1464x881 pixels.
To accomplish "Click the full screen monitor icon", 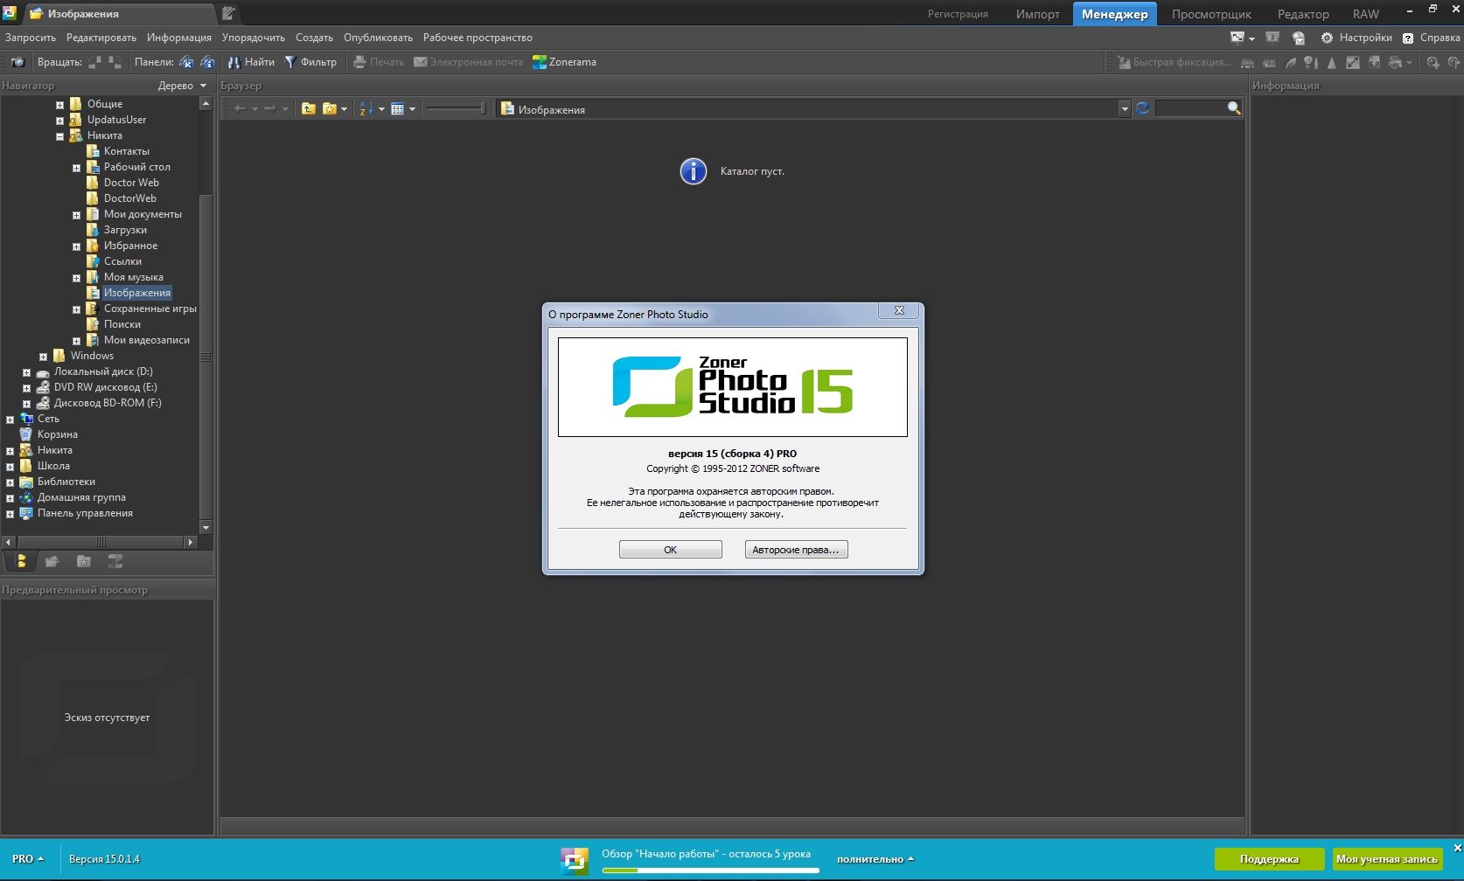I will [x=1237, y=38].
